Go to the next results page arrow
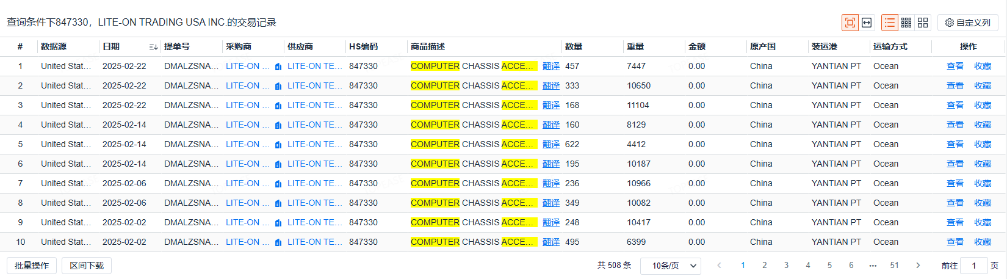The width and height of the screenshot is (1007, 279). [x=918, y=266]
